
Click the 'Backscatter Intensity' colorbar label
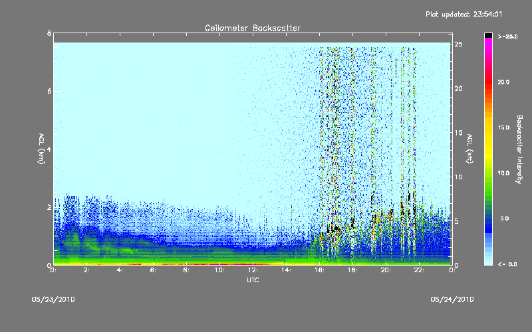point(519,149)
